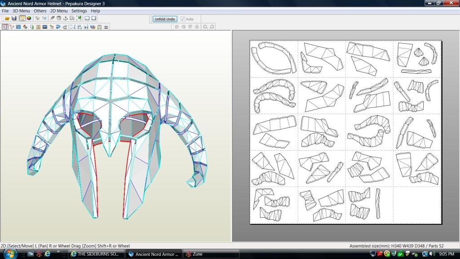This screenshot has height=259, width=460.
Task: Click the Save floppy disk icon
Action: [x=14, y=18]
